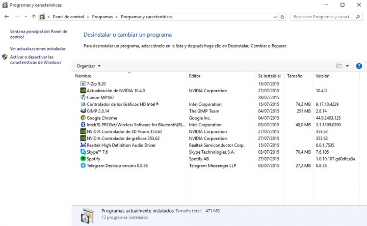Screen dimensions: 367x226
Task: Navigate to Programas breadcrumb
Action: pos(102,17)
